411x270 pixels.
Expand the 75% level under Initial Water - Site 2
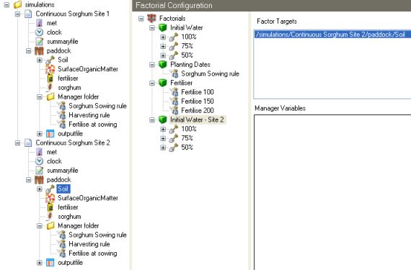click(163, 138)
